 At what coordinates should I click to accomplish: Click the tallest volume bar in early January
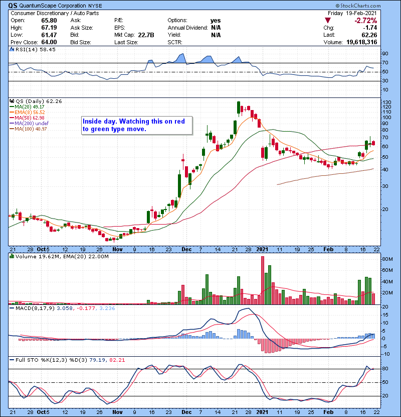(263, 280)
